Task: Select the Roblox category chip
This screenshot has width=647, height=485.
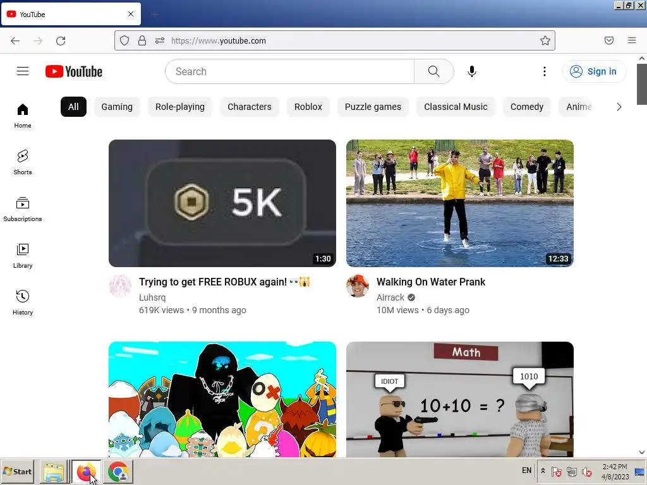Action: (x=308, y=107)
